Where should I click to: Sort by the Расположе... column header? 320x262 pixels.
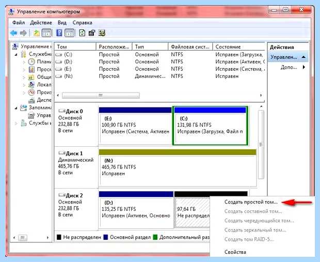(x=114, y=47)
